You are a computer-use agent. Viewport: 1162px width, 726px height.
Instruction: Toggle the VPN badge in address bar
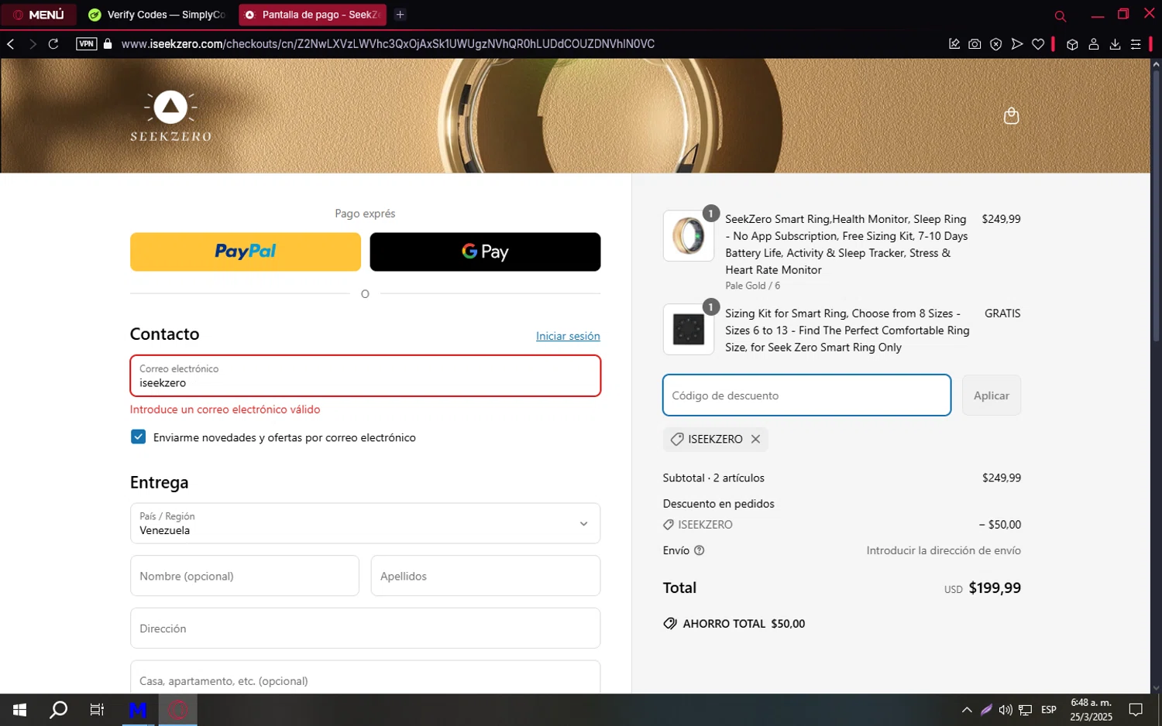[x=87, y=44]
